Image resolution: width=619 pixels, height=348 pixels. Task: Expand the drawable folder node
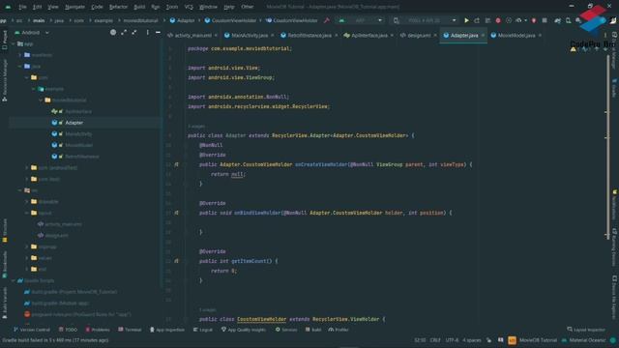pos(27,202)
